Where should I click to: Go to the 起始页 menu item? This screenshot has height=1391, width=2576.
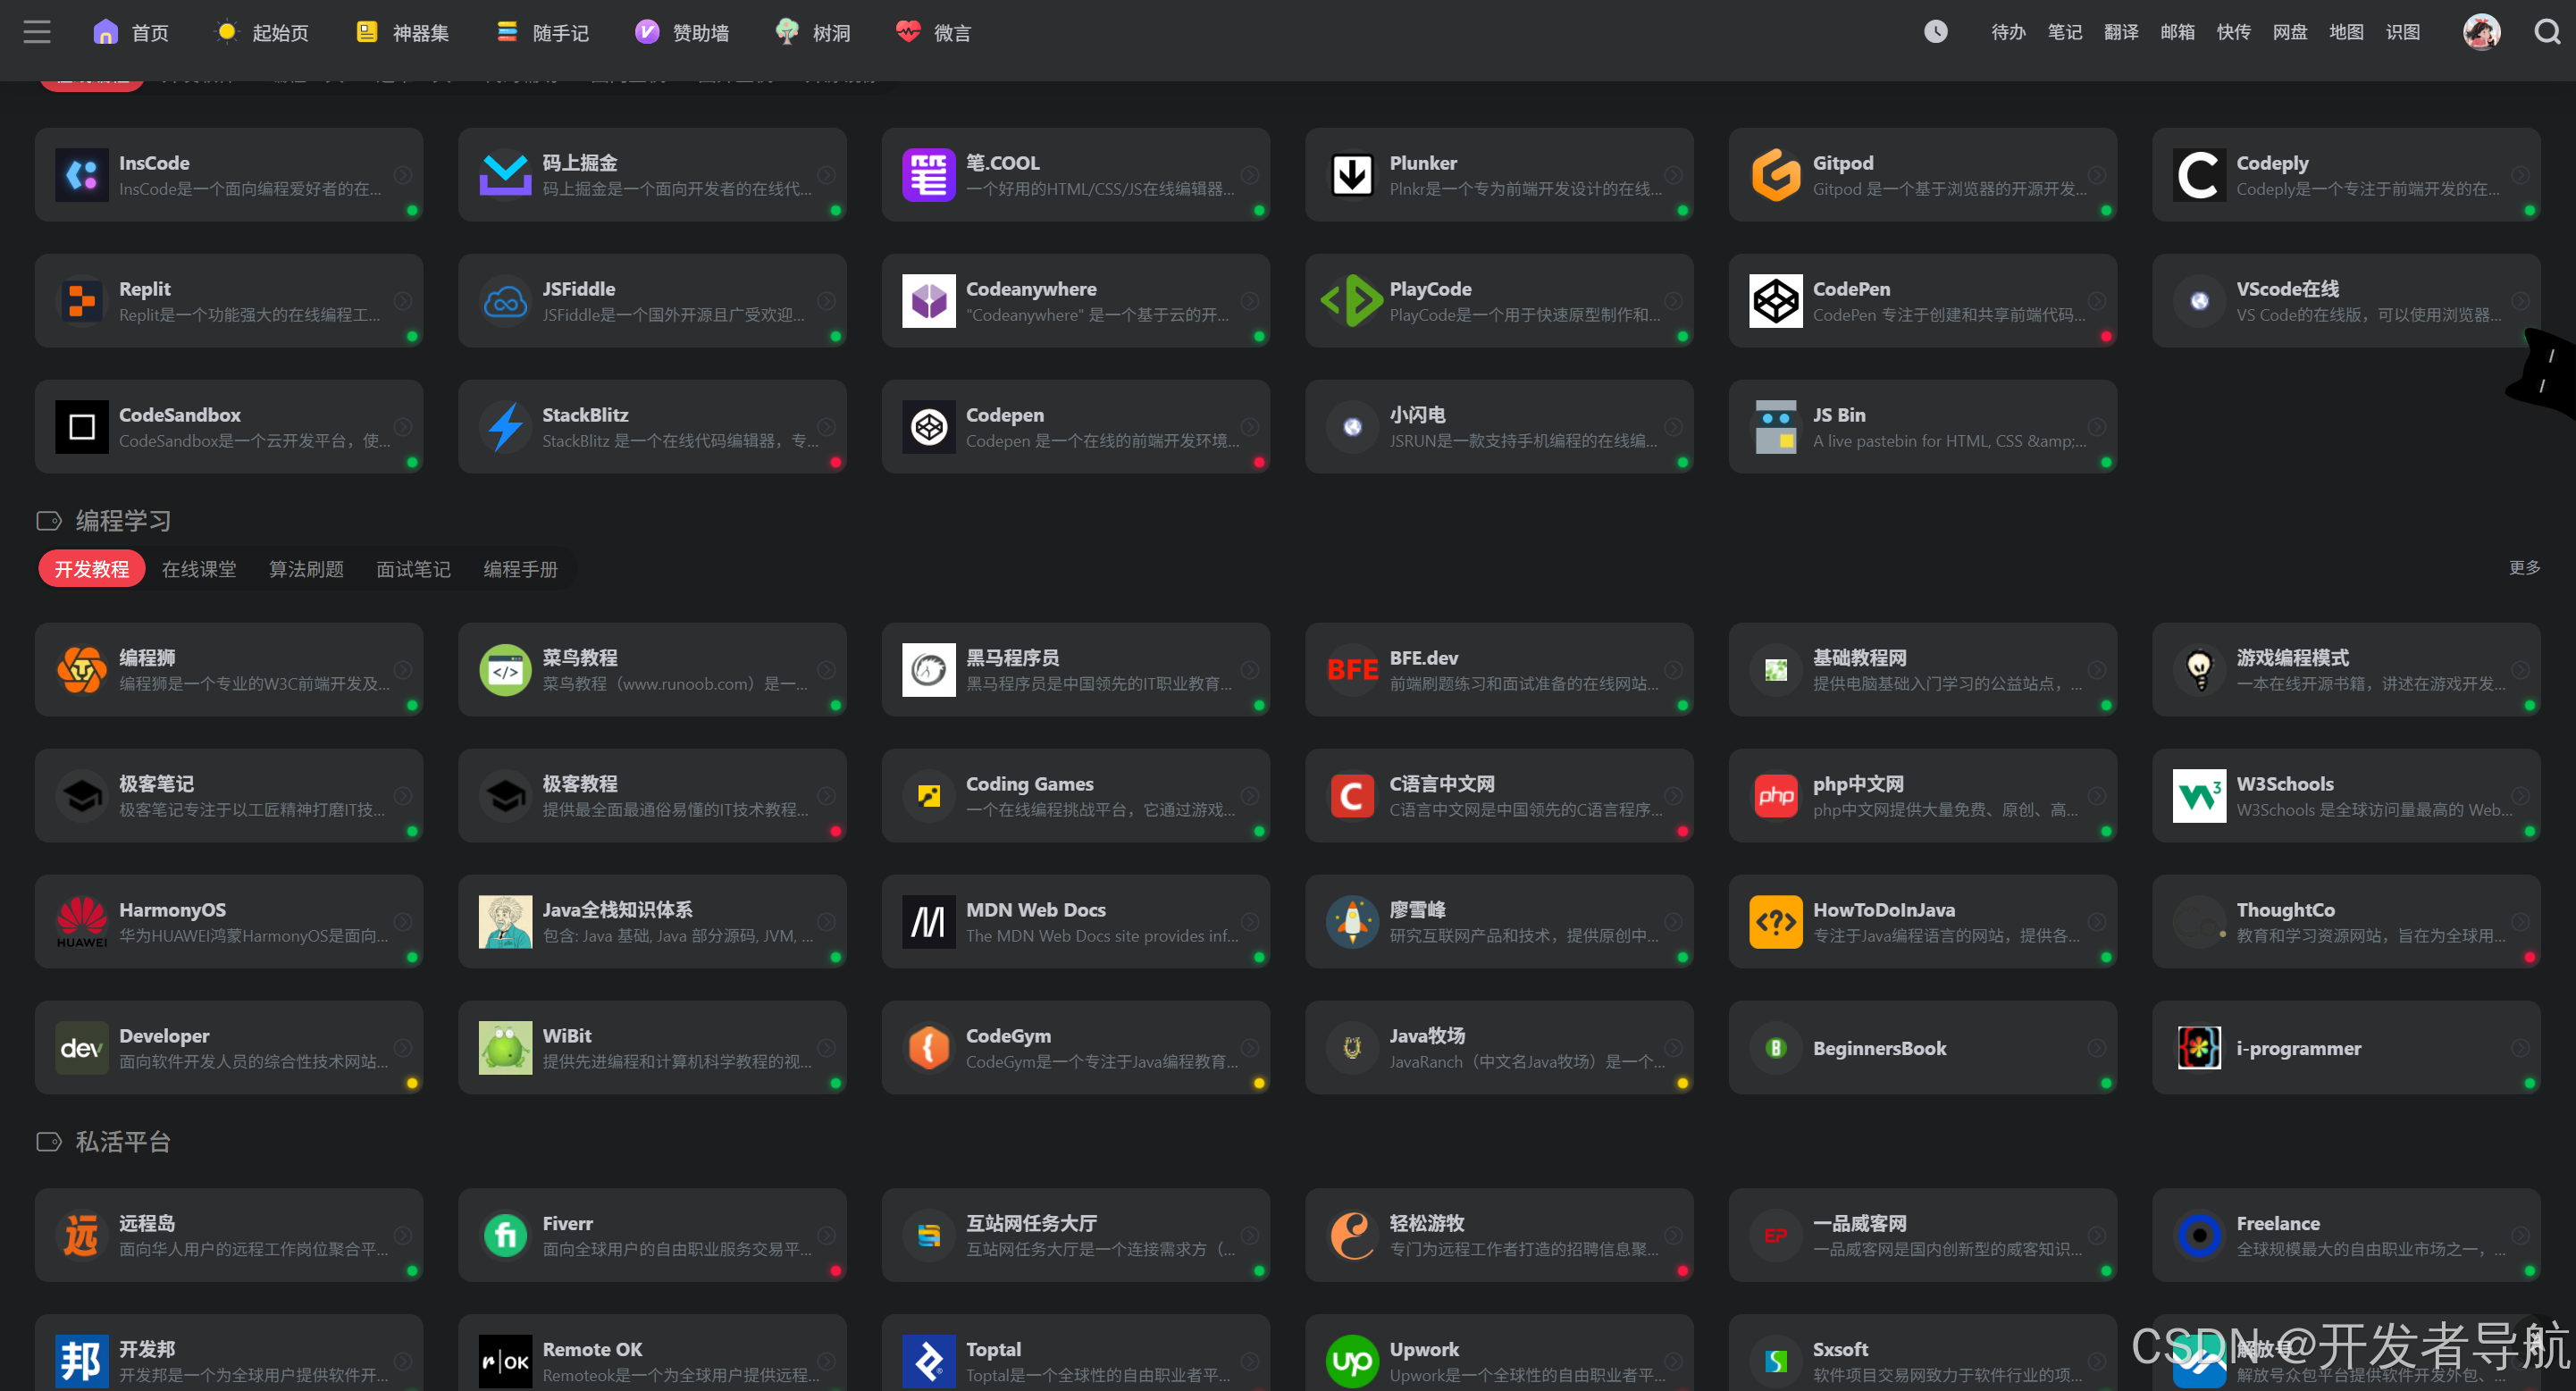point(261,33)
